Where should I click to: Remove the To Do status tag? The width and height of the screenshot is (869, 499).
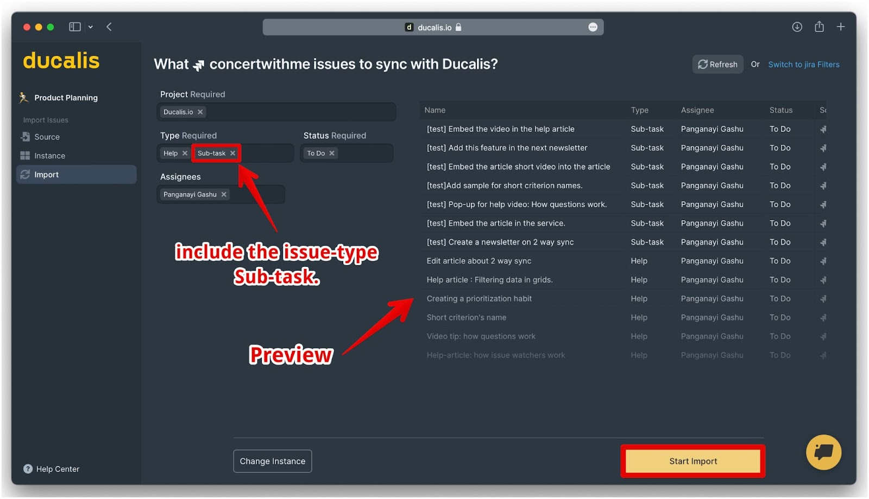coord(332,153)
